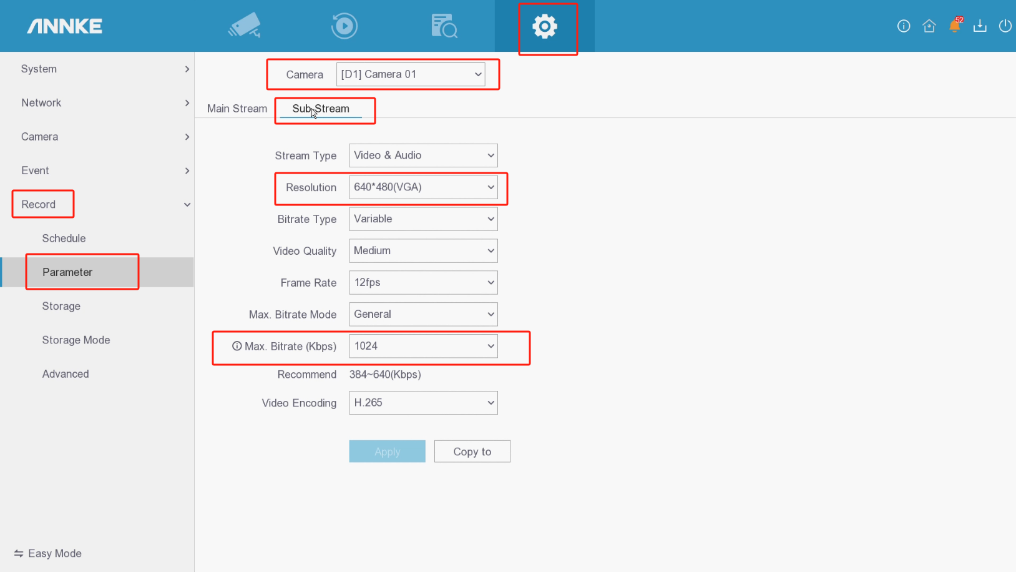Open the Resolution dropdown
Viewport: 1016px width, 572px height.
pyautogui.click(x=423, y=187)
